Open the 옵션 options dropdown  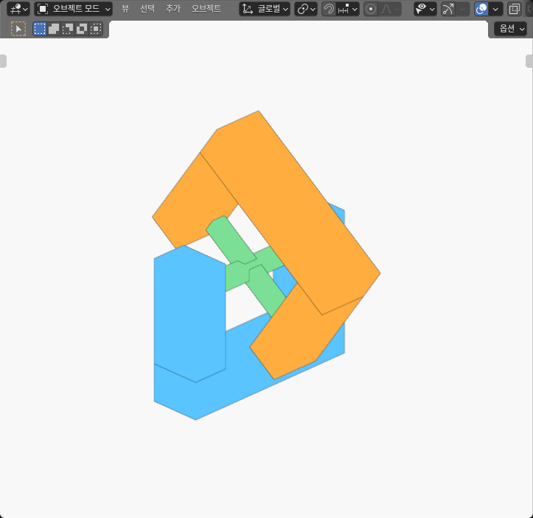[x=510, y=29]
